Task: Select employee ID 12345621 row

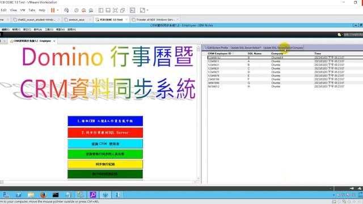Action: (x=285, y=65)
